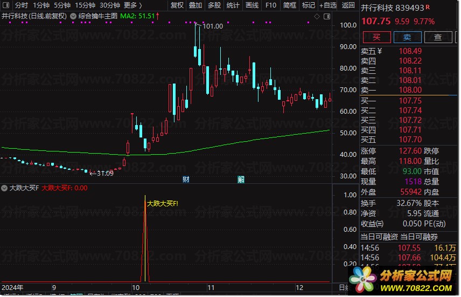This screenshot has height=297, width=461.
Task: Open the 财 financial marker on the chart
Action: (186, 179)
